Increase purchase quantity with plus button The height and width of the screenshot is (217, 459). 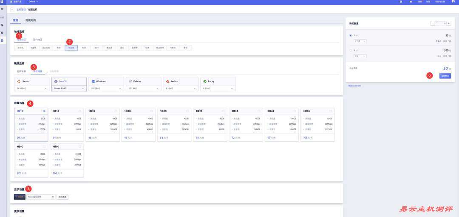pos(449,23)
